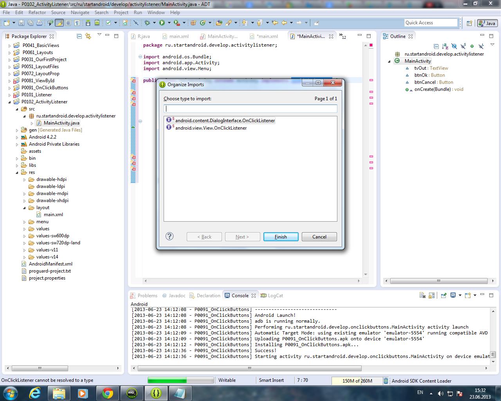Select android.content.DialogInterface.OnClickListener entry
The width and height of the screenshot is (501, 401).
tap(221, 120)
